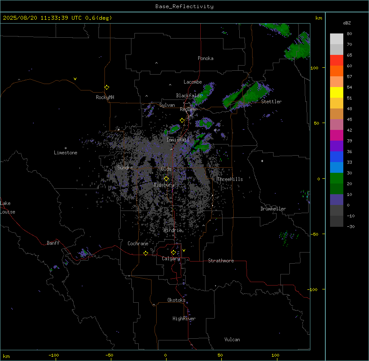The image size is (369, 361).
Task: Select the Limestone label
Action: point(65,153)
